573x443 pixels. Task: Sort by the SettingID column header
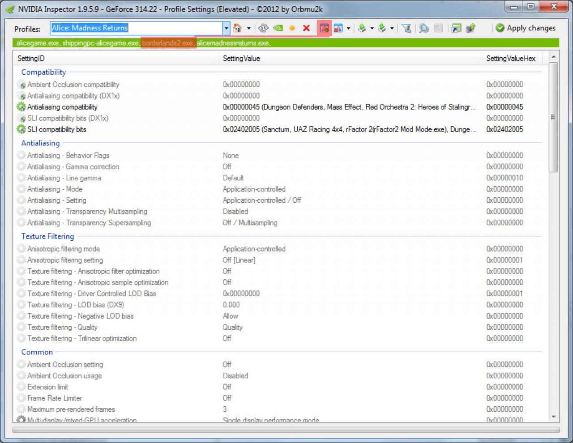[116, 59]
